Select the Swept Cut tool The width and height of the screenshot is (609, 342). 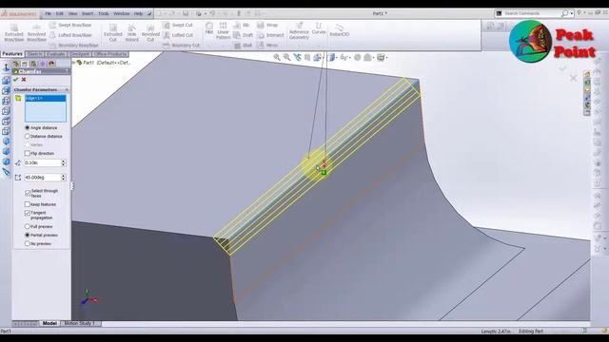pos(178,25)
